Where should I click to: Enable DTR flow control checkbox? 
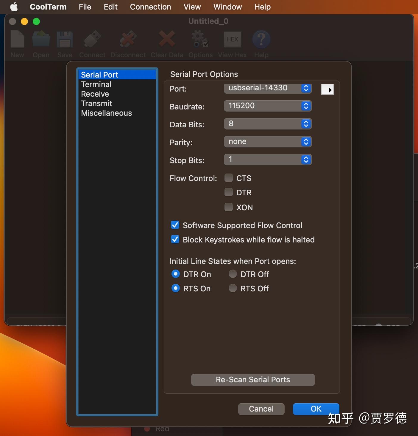pos(229,192)
